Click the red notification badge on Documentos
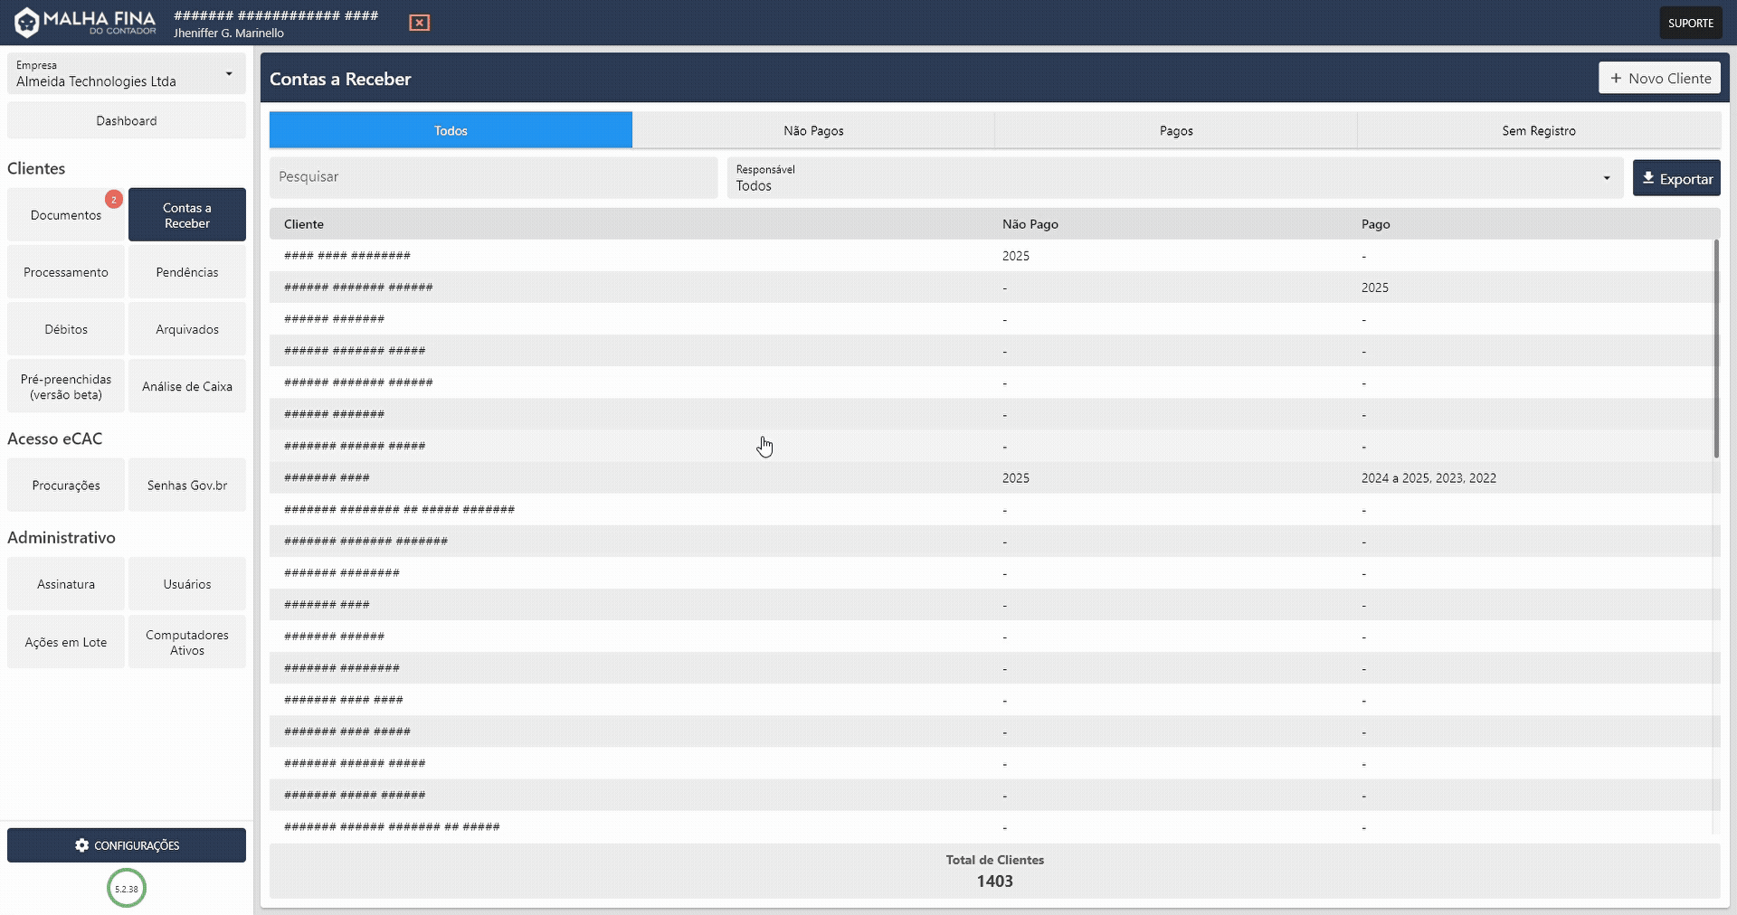 [x=114, y=198]
